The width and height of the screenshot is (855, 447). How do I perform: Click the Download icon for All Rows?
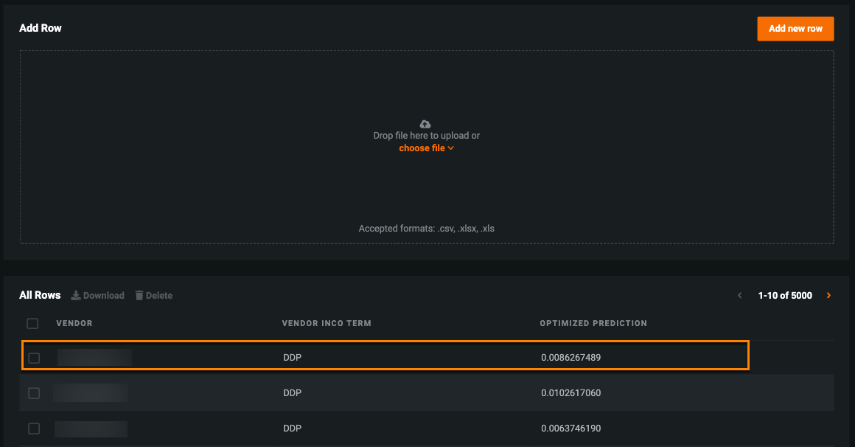point(76,296)
